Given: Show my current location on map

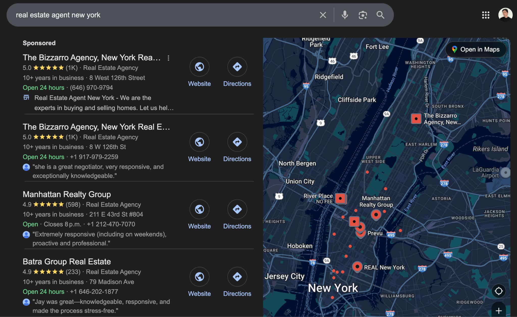Looking at the screenshot, I should 499,291.
